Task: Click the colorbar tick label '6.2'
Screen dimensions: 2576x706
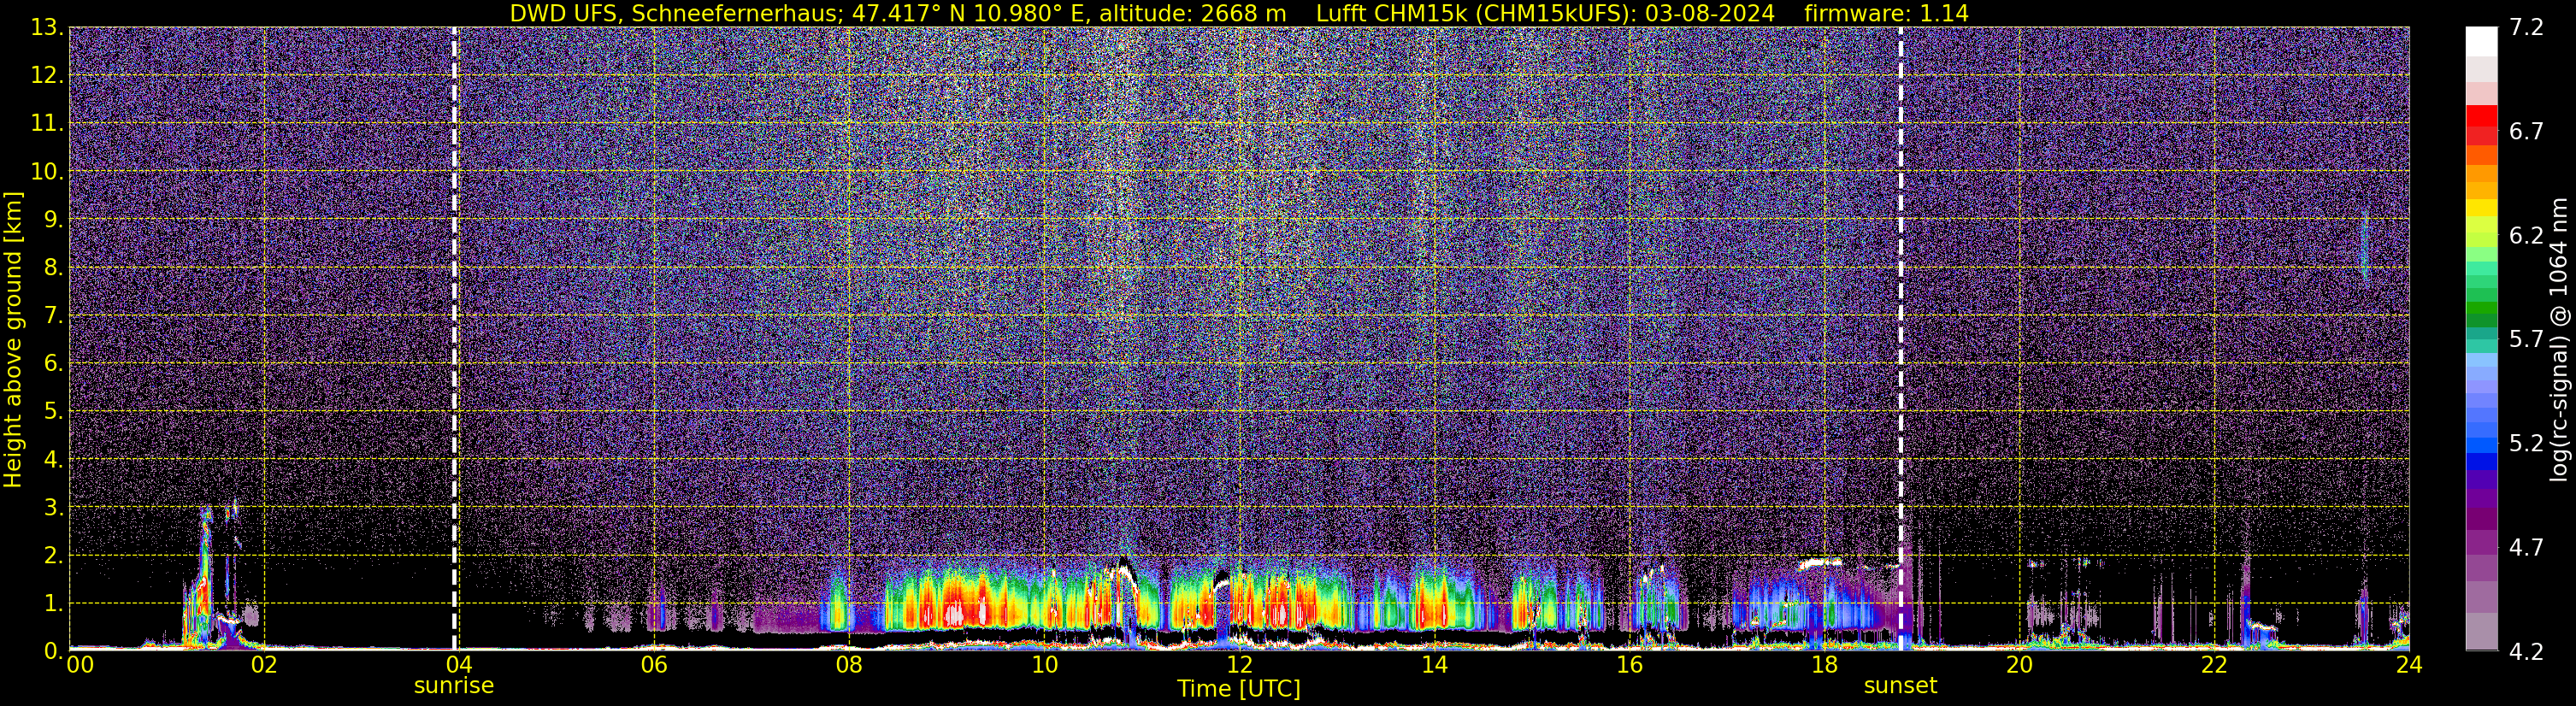Action: (x=2526, y=236)
